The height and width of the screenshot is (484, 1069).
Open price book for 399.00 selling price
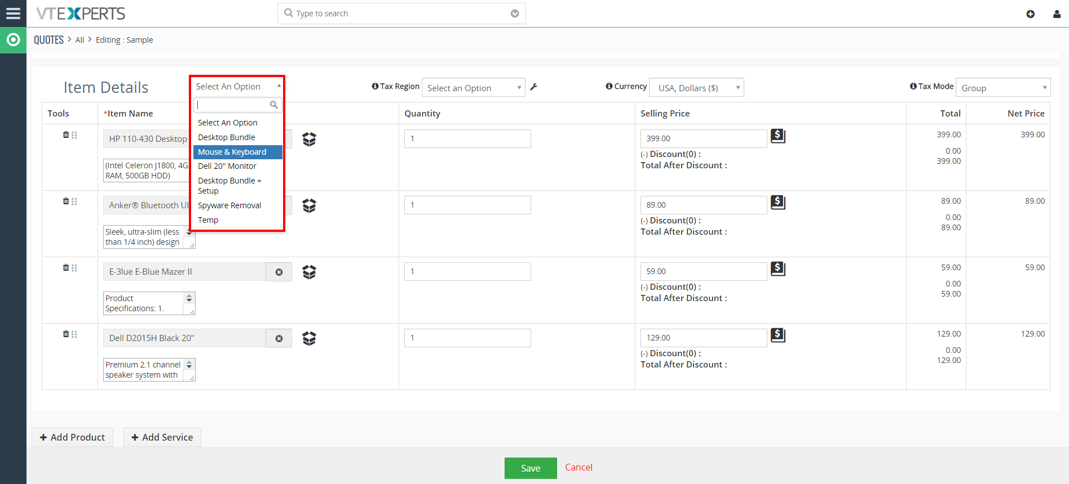click(x=778, y=136)
